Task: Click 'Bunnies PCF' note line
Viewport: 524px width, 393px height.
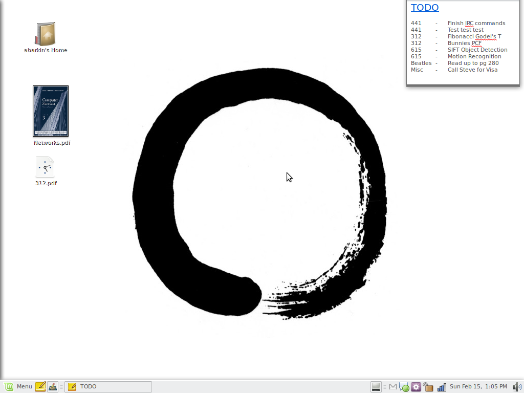Action: point(465,43)
